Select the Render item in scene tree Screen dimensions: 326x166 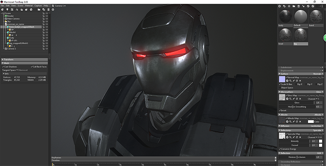[10, 16]
